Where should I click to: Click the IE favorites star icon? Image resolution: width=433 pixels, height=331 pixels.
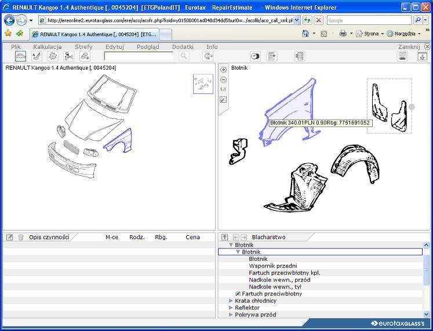tap(8, 34)
